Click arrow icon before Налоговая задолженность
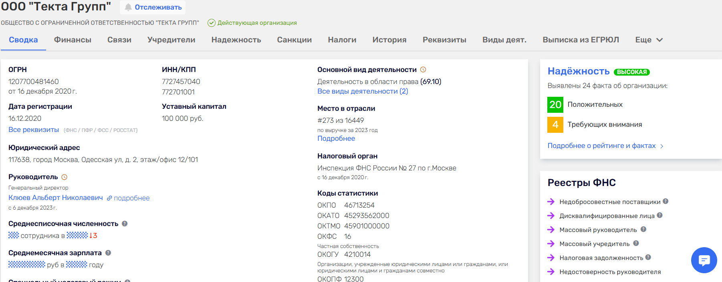 [x=551, y=258]
